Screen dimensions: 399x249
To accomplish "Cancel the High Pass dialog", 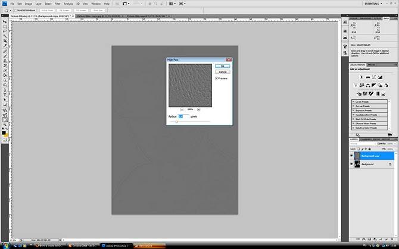I will [222, 71].
